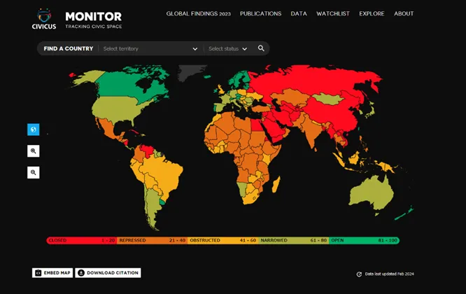Zoom in on the map
The height and width of the screenshot is (294, 466).
34,150
